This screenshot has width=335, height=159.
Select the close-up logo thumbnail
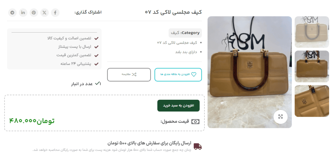tap(312, 101)
